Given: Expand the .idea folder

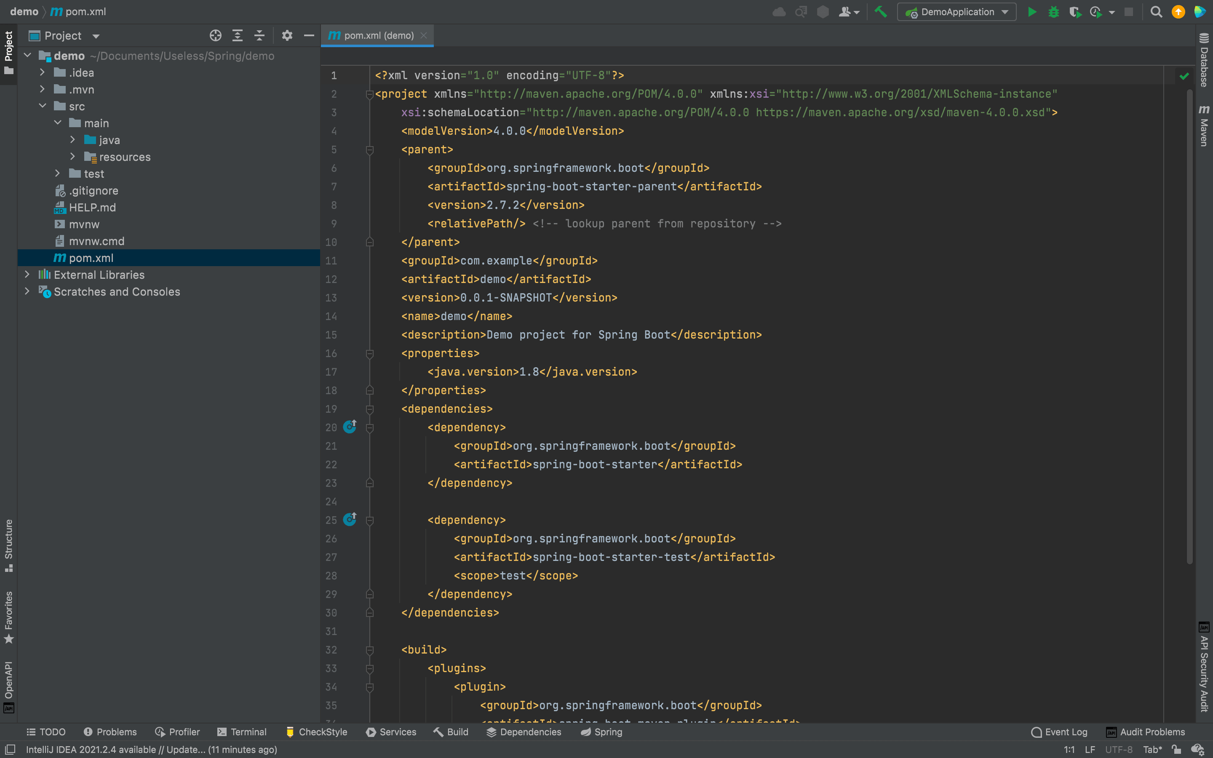Looking at the screenshot, I should coord(43,73).
